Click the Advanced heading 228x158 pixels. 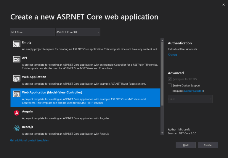point(176,73)
